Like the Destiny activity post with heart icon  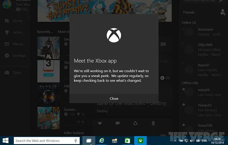pyautogui.click(x=100, y=123)
